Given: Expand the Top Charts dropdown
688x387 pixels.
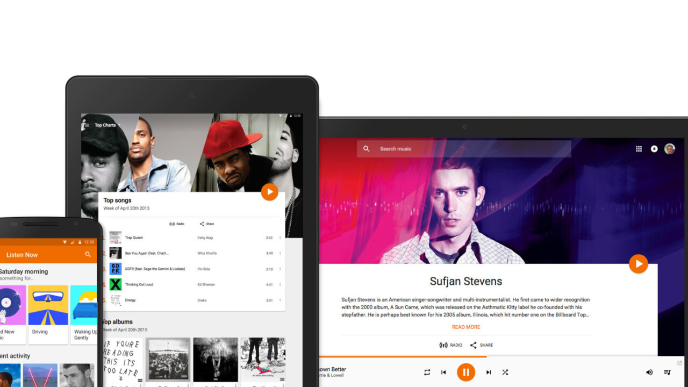Looking at the screenshot, I should 119,125.
